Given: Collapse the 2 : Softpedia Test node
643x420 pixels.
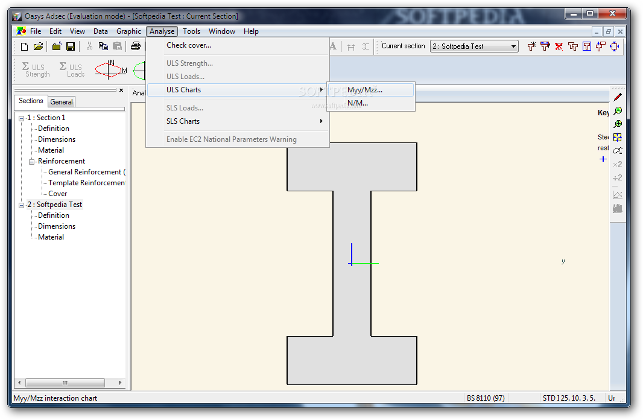Looking at the screenshot, I should 21,205.
